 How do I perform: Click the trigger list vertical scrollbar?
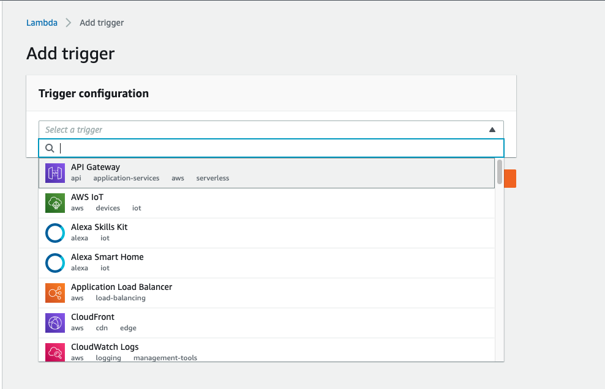click(x=500, y=172)
